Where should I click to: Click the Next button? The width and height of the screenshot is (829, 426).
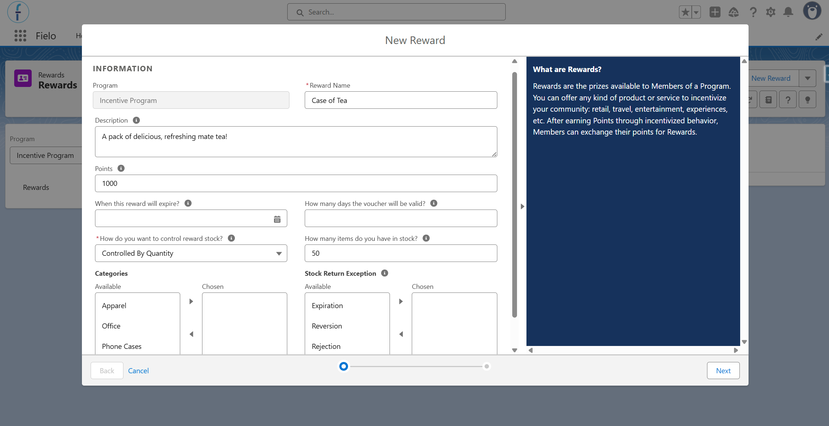(723, 370)
